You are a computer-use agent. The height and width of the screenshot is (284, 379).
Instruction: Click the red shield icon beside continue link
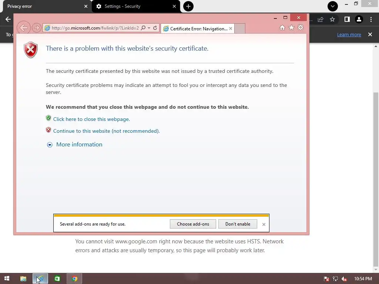point(48,130)
